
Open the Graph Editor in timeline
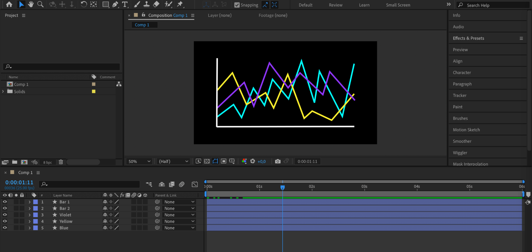tap(195, 184)
